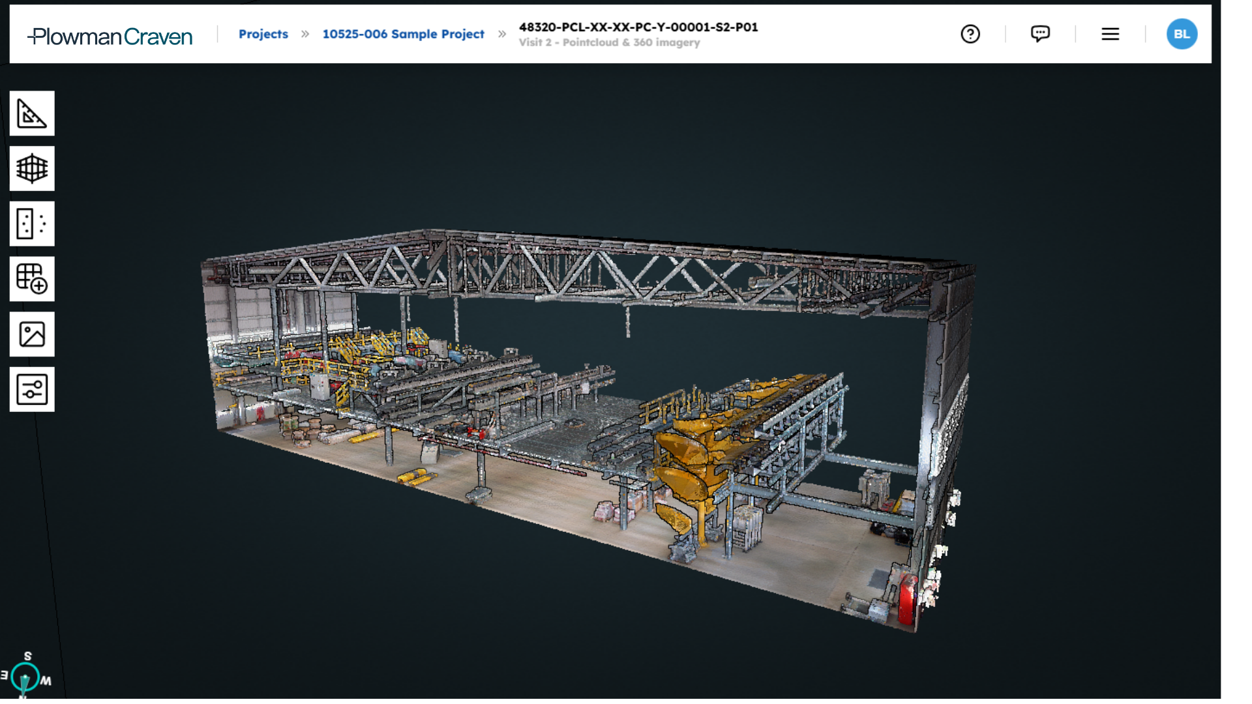
Task: Open the wireframe globe view tool
Action: coord(32,169)
